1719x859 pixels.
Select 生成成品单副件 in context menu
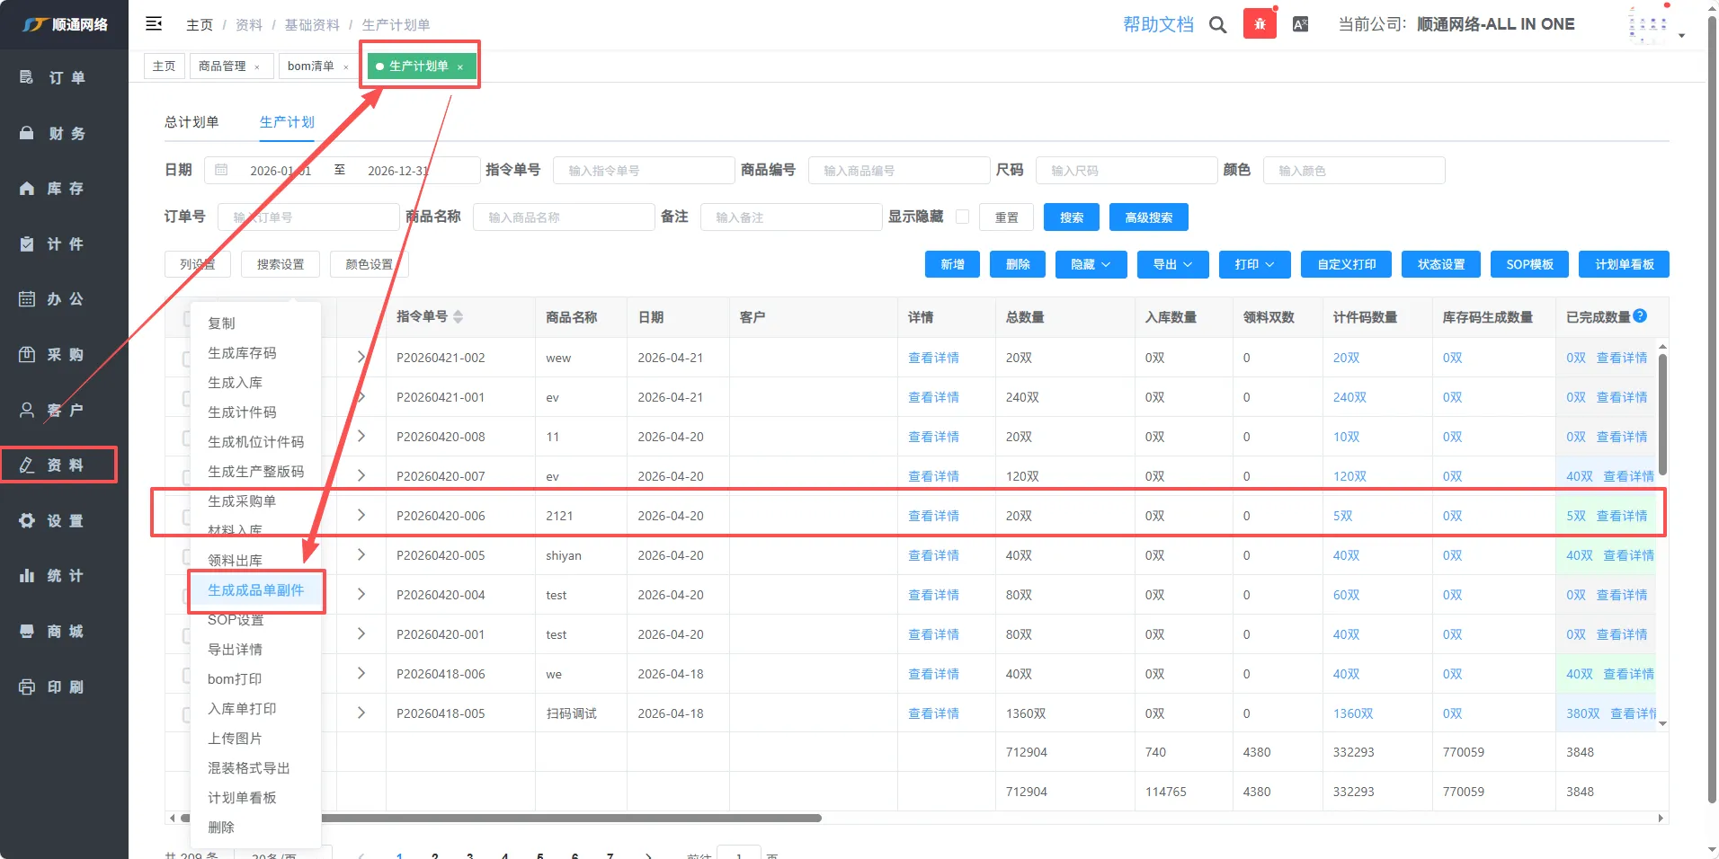256,590
